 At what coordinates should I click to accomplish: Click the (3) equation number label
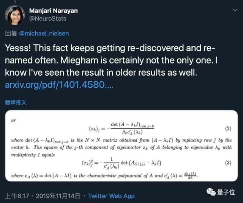pos(228,163)
